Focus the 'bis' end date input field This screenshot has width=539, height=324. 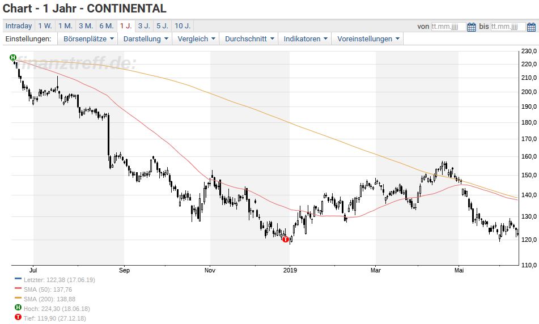(508, 27)
